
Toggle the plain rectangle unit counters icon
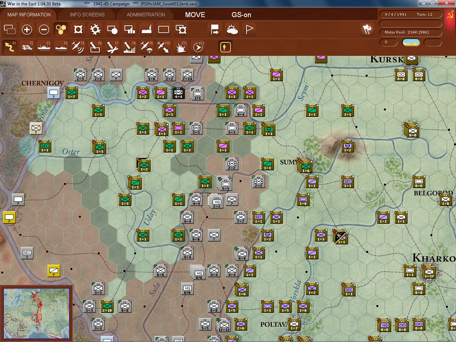point(164,30)
